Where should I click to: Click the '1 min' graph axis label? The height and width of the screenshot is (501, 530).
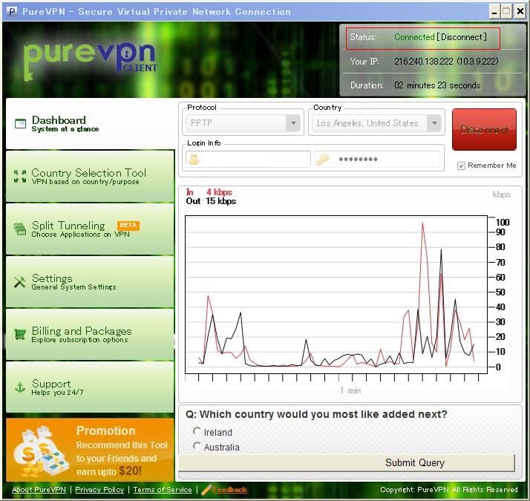pyautogui.click(x=350, y=390)
